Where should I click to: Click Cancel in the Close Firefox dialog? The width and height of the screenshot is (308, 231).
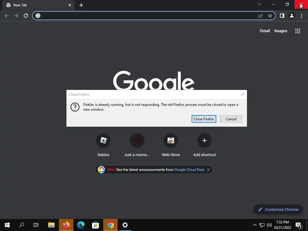point(231,119)
